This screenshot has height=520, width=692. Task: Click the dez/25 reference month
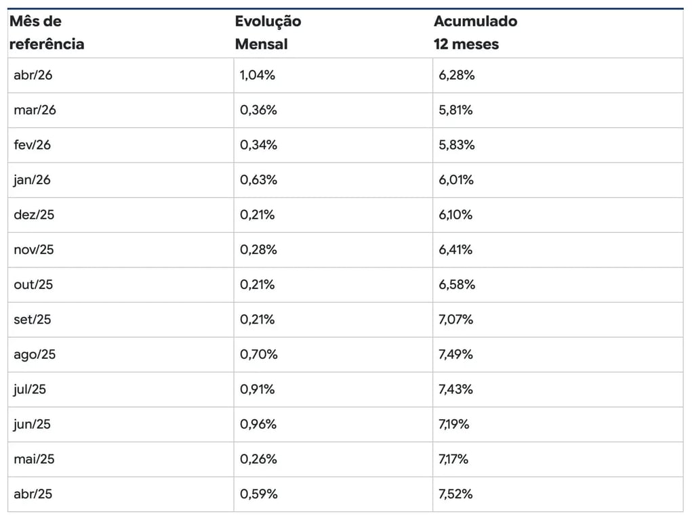click(x=34, y=215)
